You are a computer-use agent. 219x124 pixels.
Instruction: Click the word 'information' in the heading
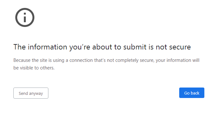[x=47, y=47]
